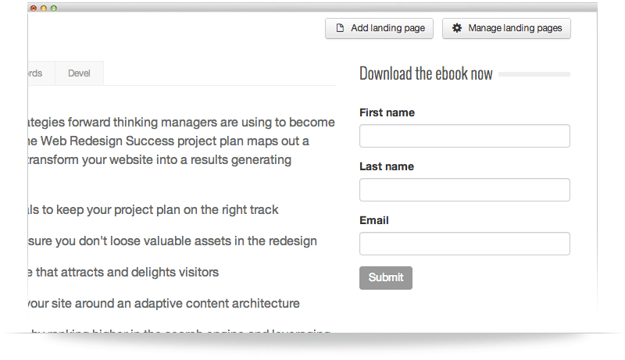Switch to the Devel tab

[79, 73]
